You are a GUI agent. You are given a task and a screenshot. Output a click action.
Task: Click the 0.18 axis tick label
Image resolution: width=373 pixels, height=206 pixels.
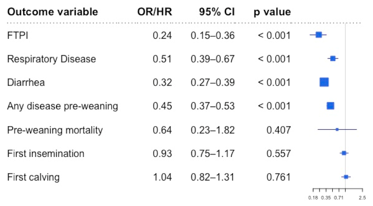pyautogui.click(x=313, y=197)
